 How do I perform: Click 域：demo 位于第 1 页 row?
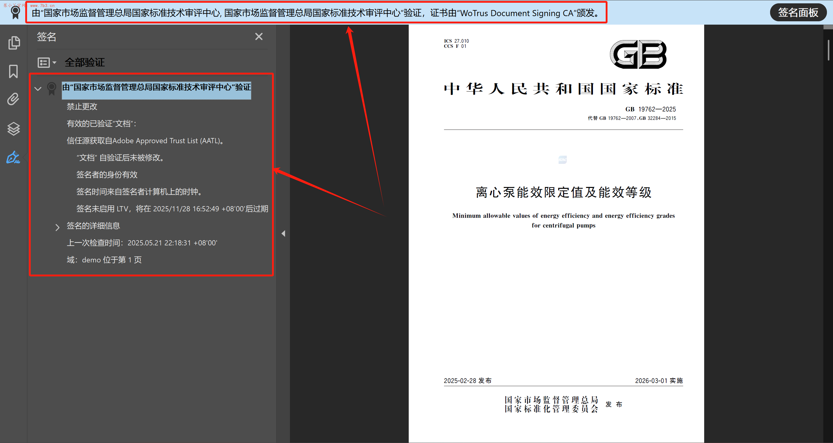104,260
